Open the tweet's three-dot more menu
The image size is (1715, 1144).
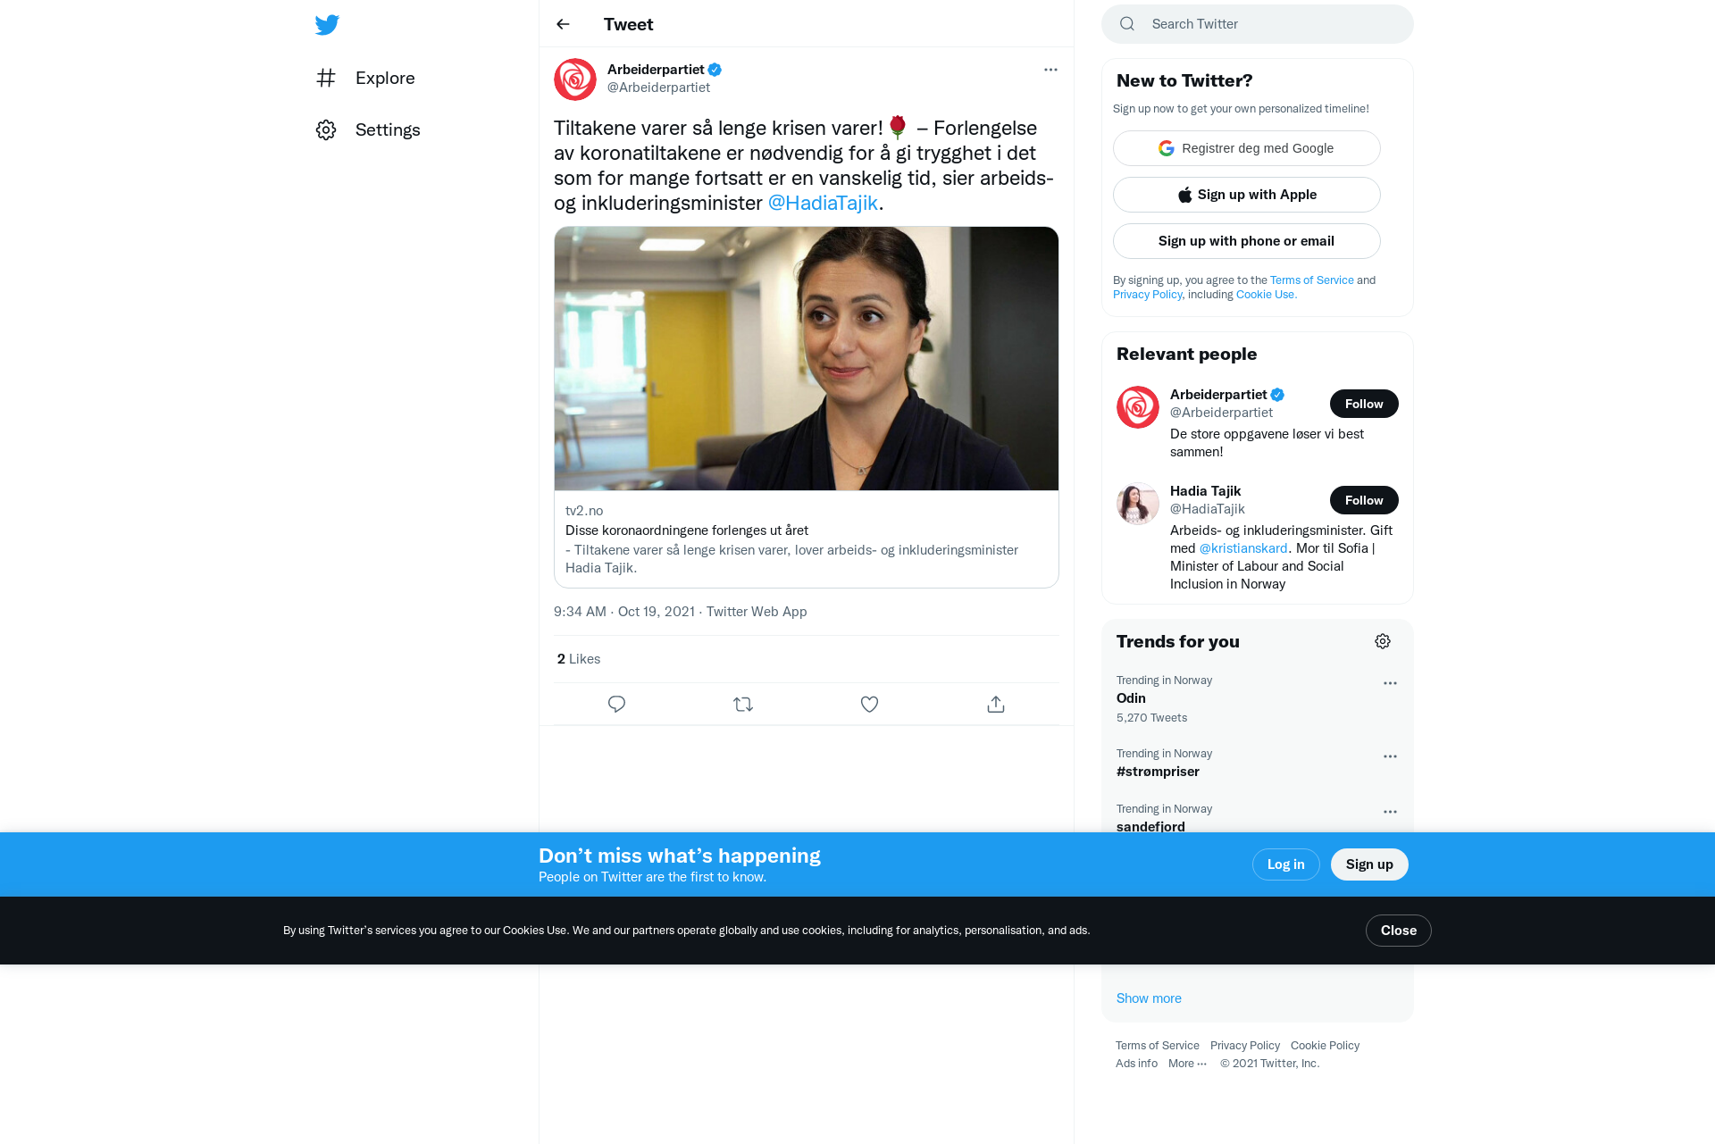(x=1050, y=70)
